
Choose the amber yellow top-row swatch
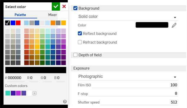point(64,23)
